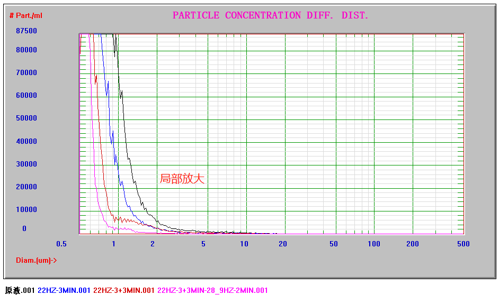Click the 'Diam.(um)->' x-axis label
Image resolution: width=499 pixels, height=295 pixels.
click(x=37, y=260)
